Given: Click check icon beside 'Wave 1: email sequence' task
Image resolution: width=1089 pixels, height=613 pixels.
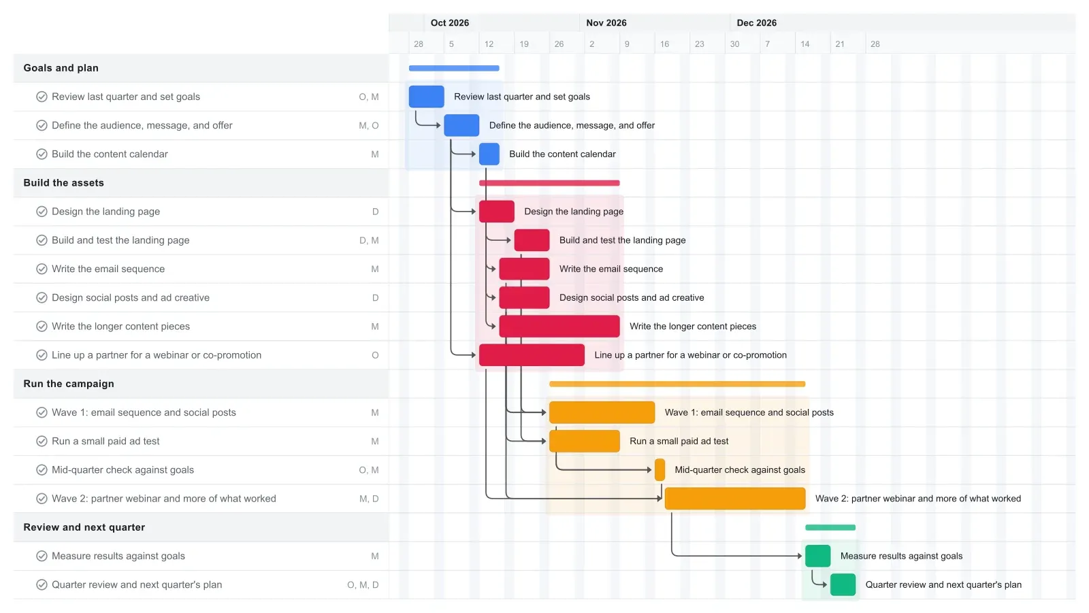Looking at the screenshot, I should tap(42, 412).
